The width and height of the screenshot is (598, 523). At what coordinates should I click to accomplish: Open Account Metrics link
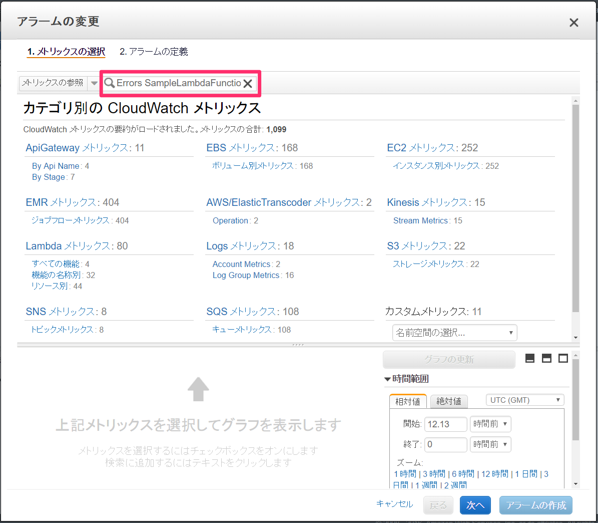point(241,264)
